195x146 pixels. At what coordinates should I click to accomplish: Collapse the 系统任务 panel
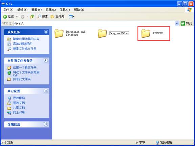tap(46, 32)
